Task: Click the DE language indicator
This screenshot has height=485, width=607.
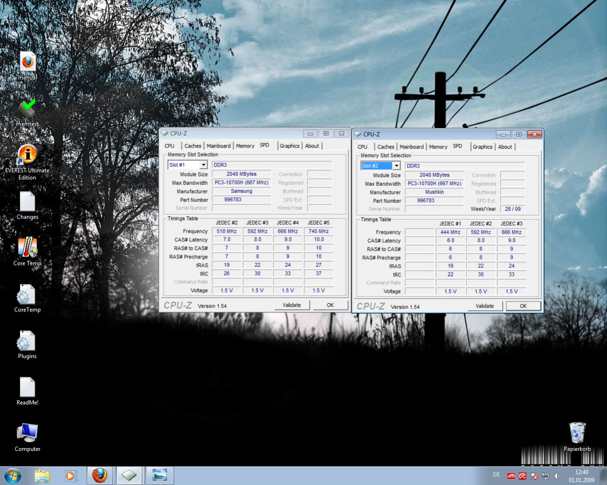Action: coord(496,475)
